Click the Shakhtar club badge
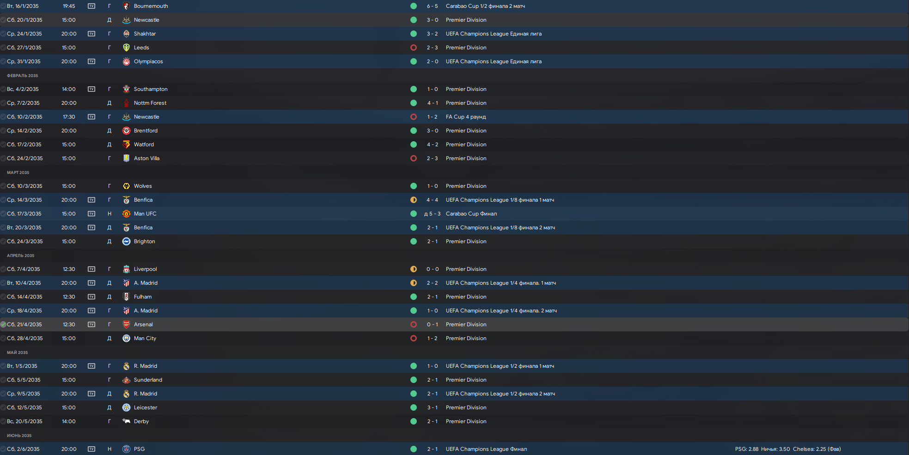This screenshot has width=909, height=455. 126,34
